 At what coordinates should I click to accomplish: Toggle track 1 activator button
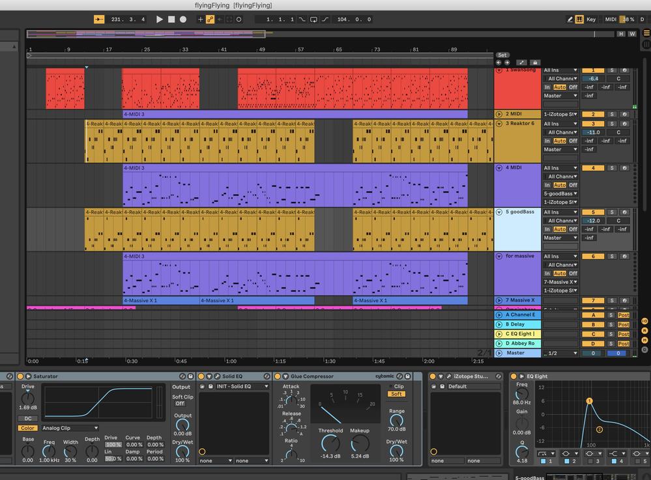[x=592, y=70]
